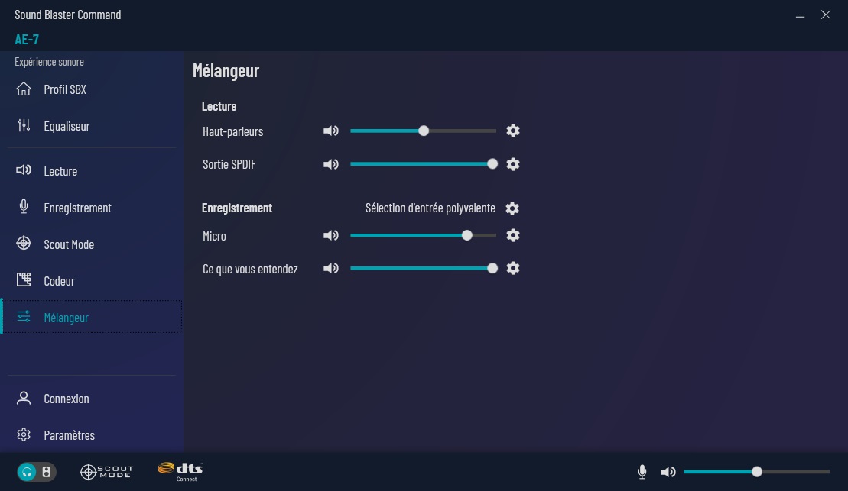
Task: Click the Lecture speaker icon in sidebar
Action: point(24,170)
